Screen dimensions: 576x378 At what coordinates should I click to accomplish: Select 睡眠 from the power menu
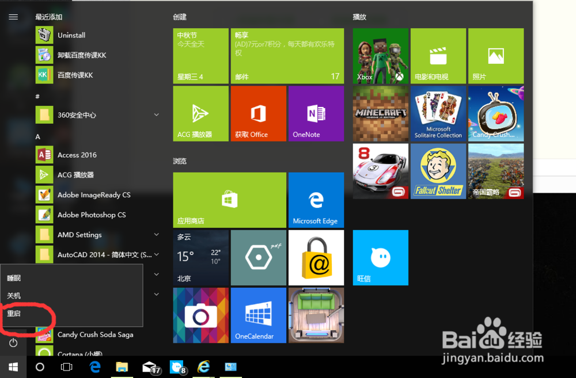click(x=71, y=278)
